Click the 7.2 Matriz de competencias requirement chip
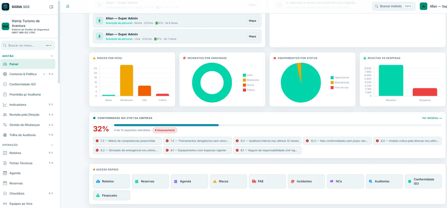This screenshot has width=447, height=208. pyautogui.click(x=127, y=141)
